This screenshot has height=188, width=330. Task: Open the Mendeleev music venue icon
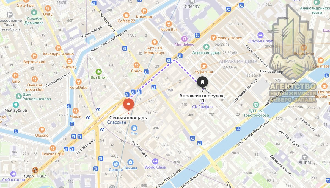(184, 38)
